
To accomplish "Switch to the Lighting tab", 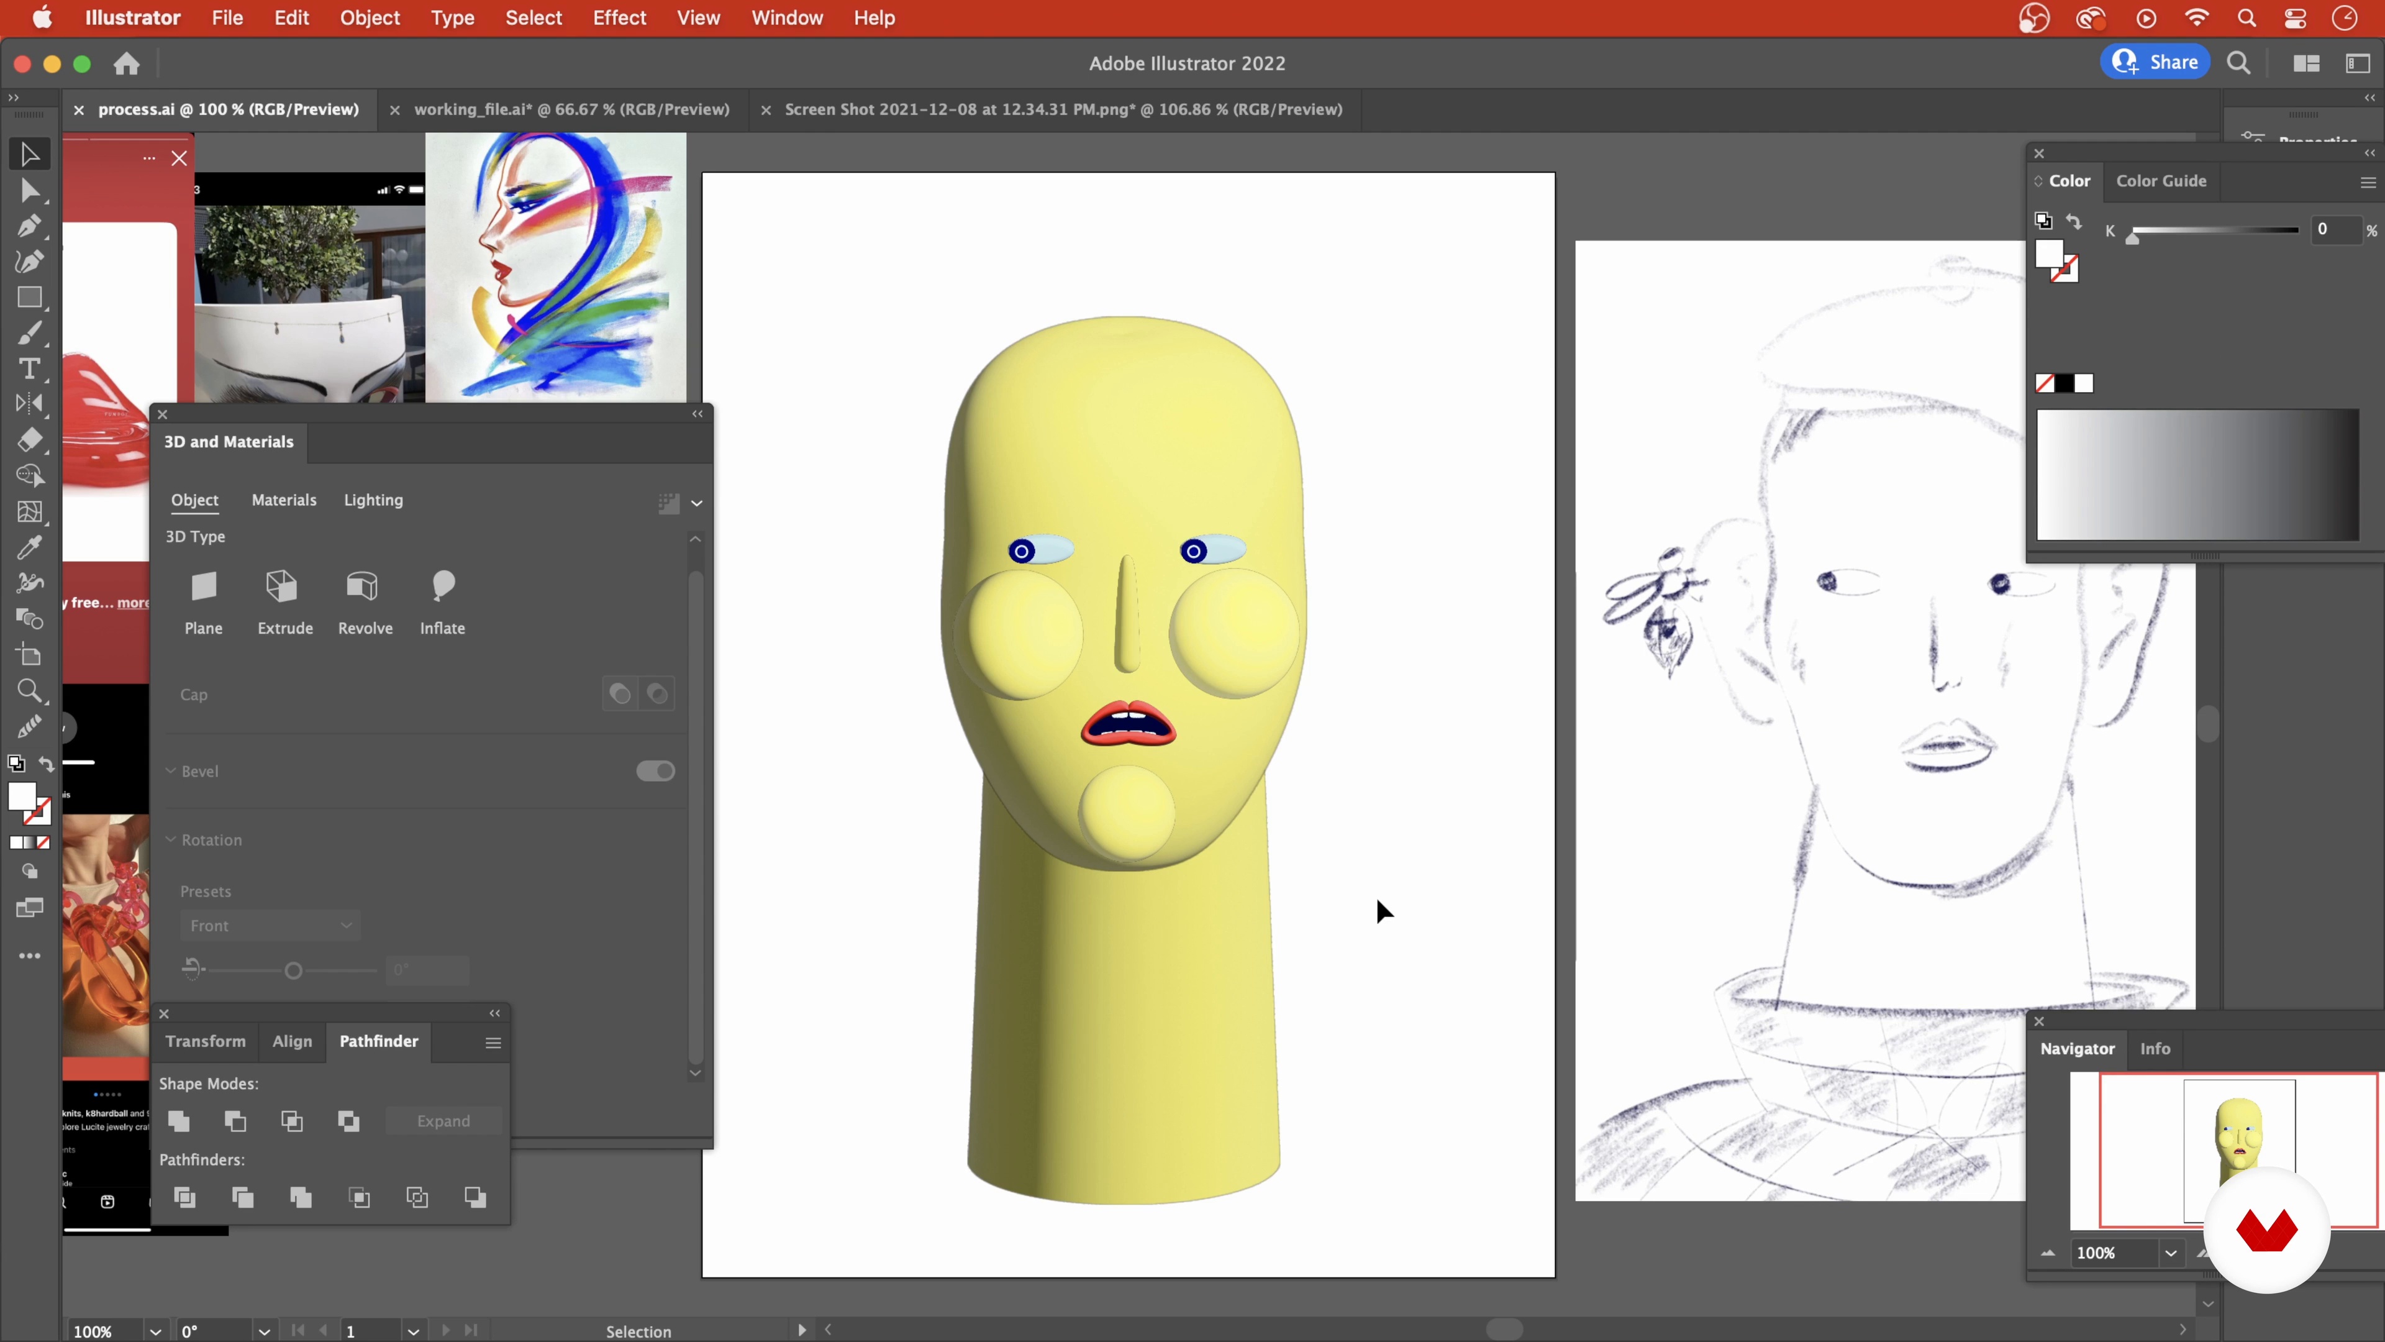I will [373, 500].
